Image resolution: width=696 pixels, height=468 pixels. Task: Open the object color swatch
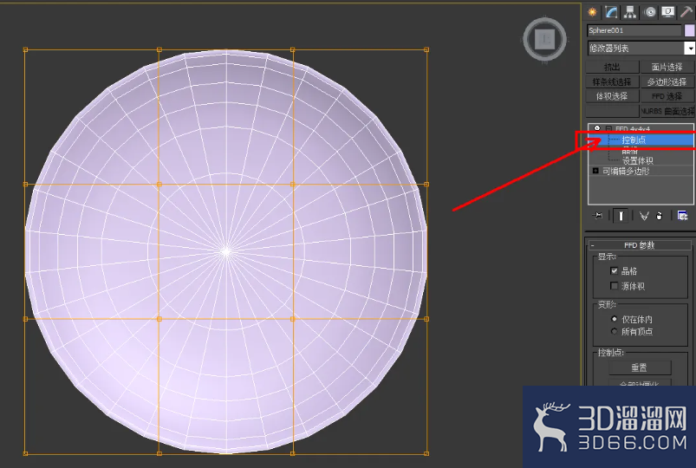coord(690,30)
